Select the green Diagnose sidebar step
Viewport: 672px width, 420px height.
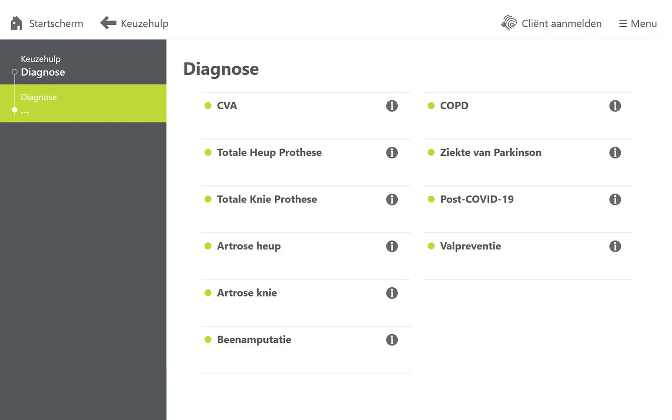[x=83, y=103]
